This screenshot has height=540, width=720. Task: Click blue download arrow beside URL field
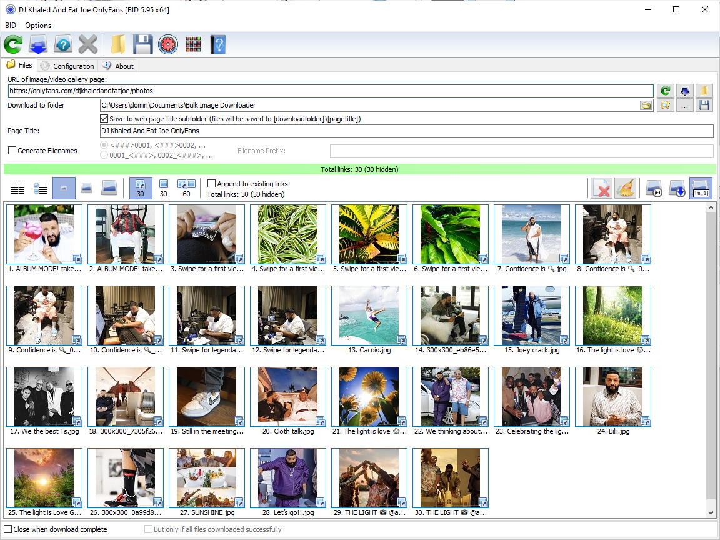point(684,91)
